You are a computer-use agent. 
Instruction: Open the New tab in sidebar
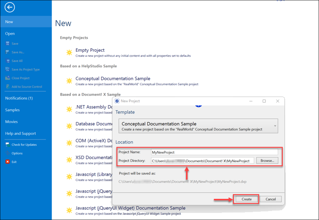pyautogui.click(x=9, y=22)
